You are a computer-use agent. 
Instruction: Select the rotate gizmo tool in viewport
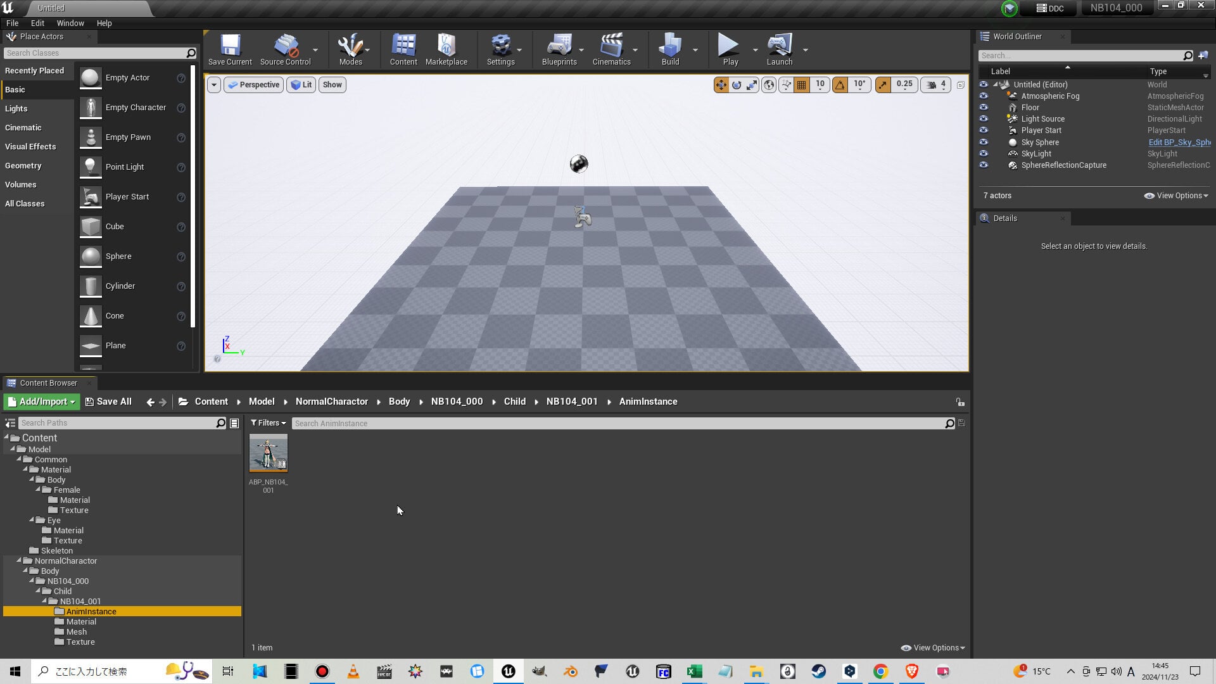coord(737,85)
